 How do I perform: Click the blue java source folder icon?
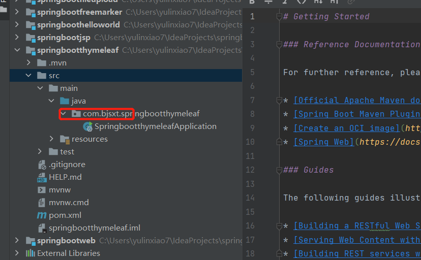click(65, 101)
